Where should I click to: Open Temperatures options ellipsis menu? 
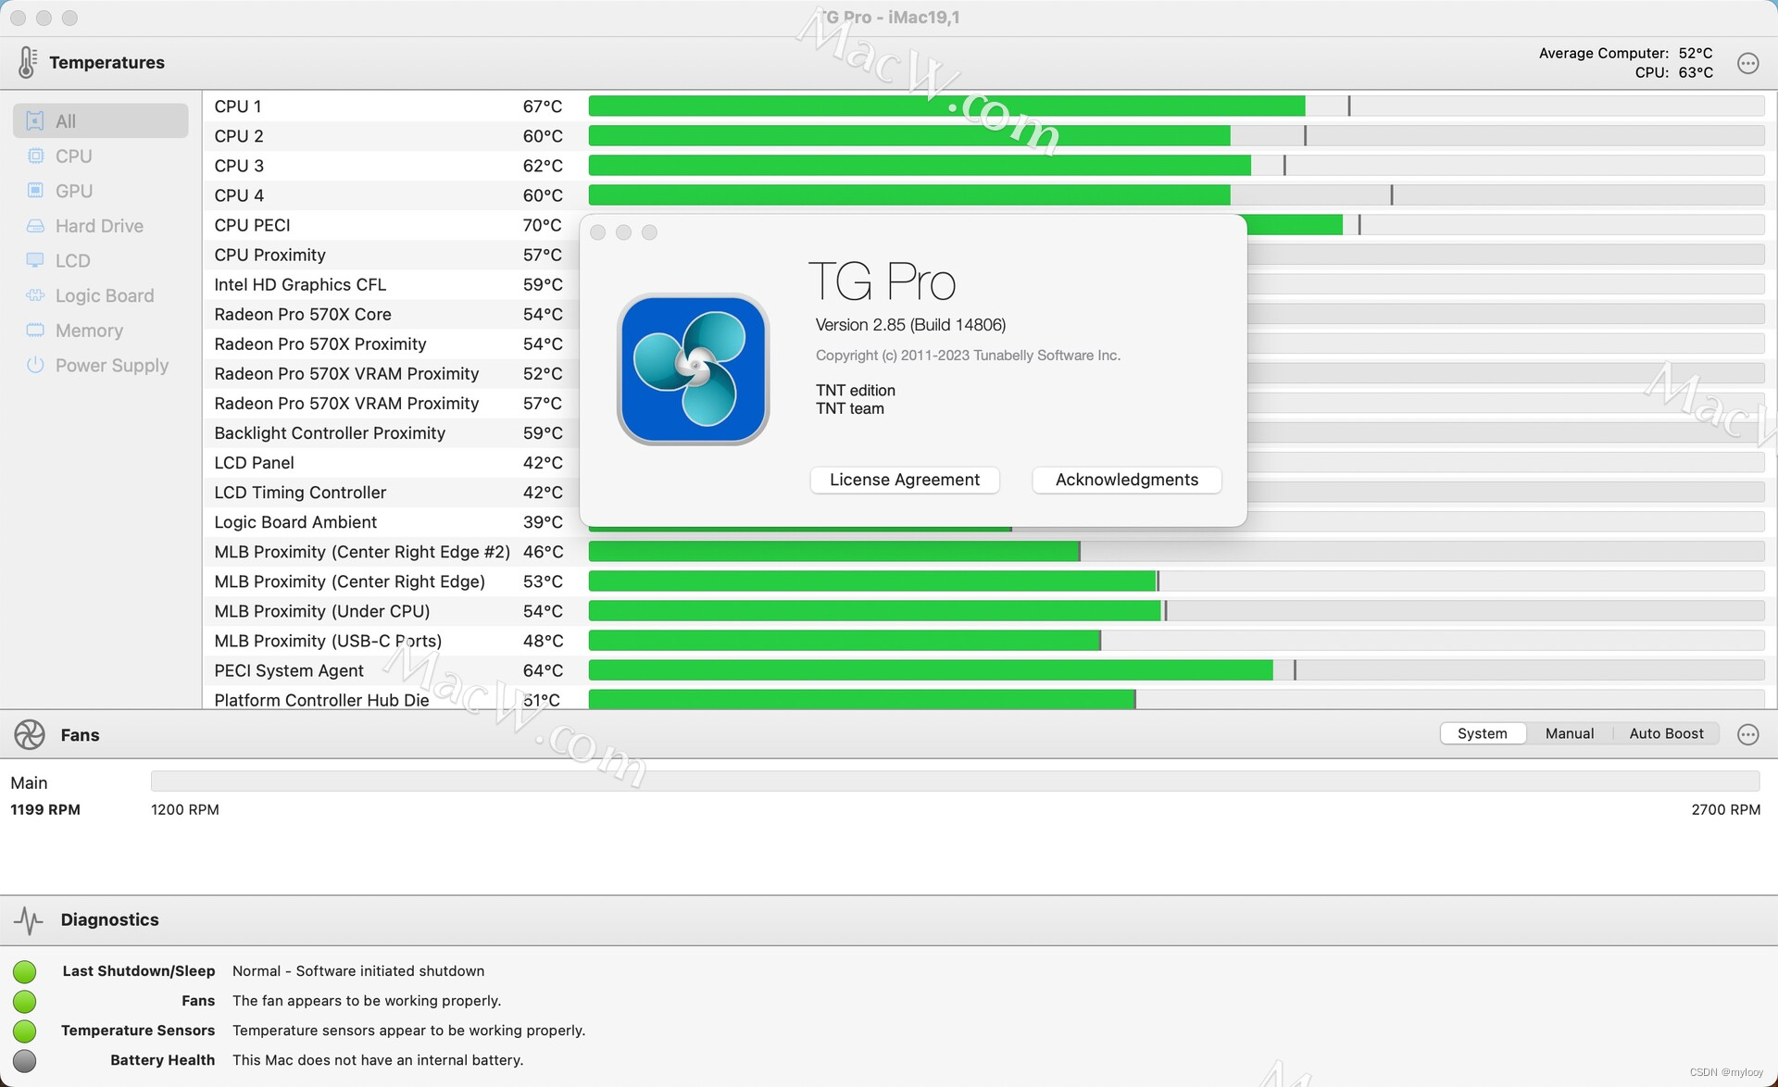[1747, 63]
